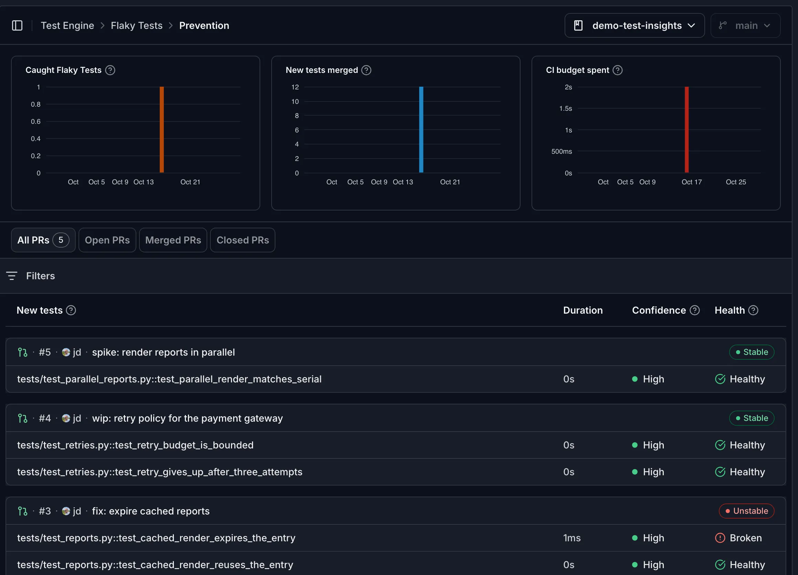Click Healthy icon for test_parallel_render_matches_serial
The width and height of the screenshot is (798, 575).
(x=720, y=379)
